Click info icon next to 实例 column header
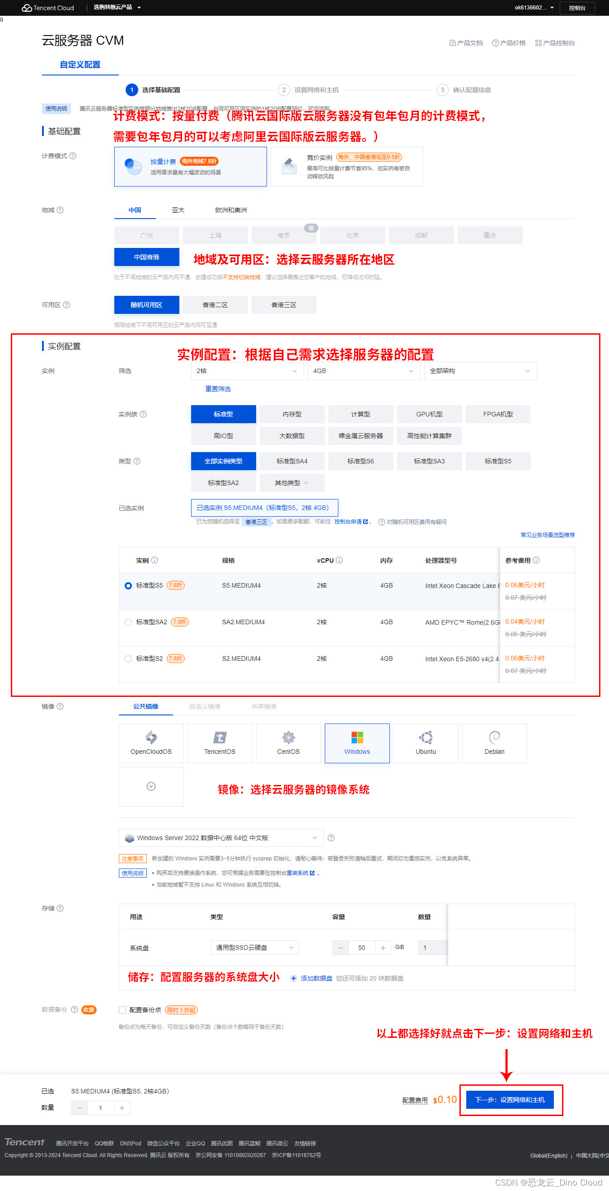The height and width of the screenshot is (1191, 609). pyautogui.click(x=155, y=560)
